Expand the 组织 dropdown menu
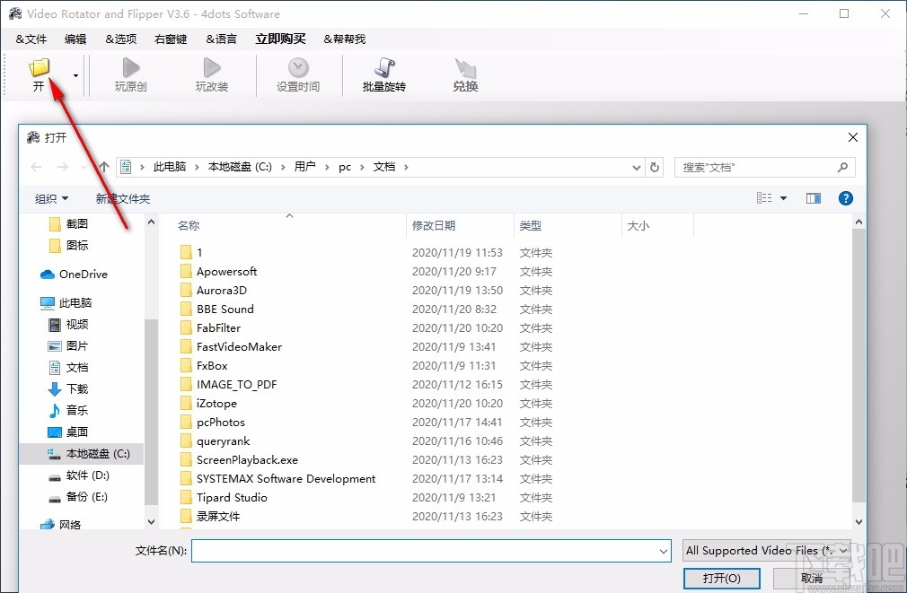This screenshot has width=907, height=593. tap(51, 198)
